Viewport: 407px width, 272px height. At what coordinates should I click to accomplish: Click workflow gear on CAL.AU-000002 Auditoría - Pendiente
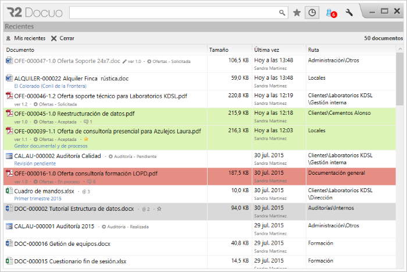[x=110, y=157]
